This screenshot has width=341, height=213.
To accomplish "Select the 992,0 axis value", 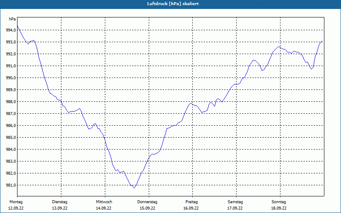I will (11, 54).
